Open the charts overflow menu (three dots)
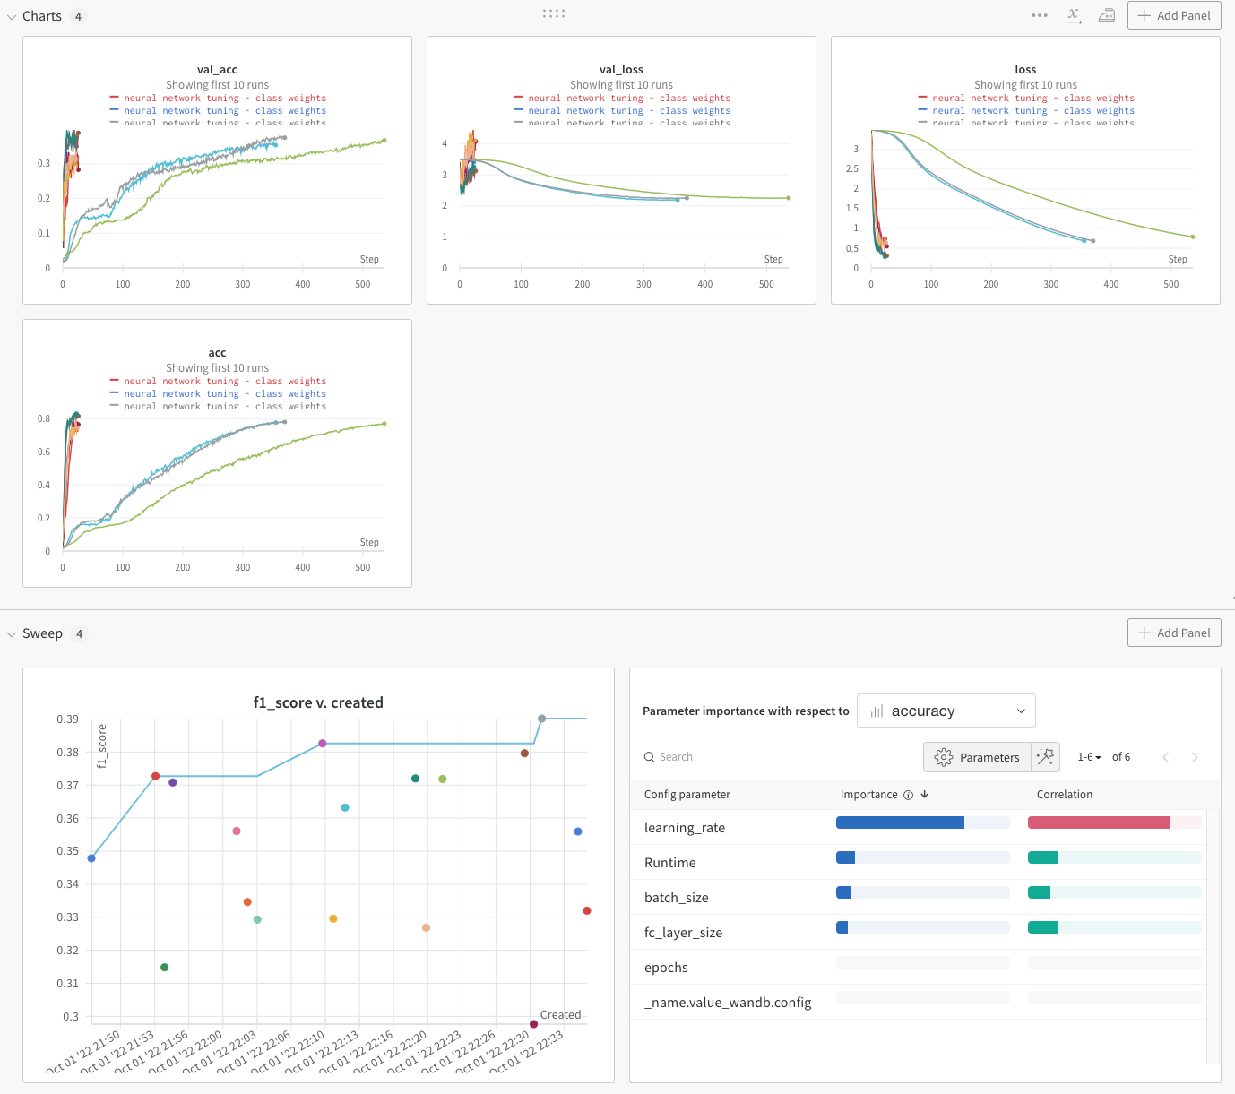 (1039, 15)
